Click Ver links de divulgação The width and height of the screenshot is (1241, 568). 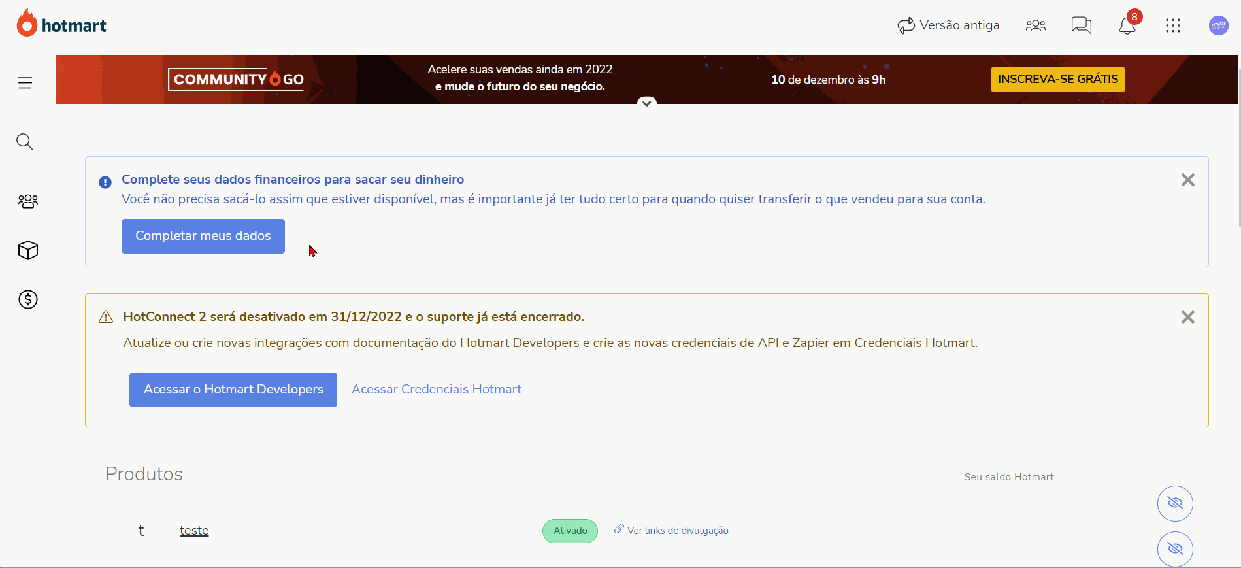point(671,530)
